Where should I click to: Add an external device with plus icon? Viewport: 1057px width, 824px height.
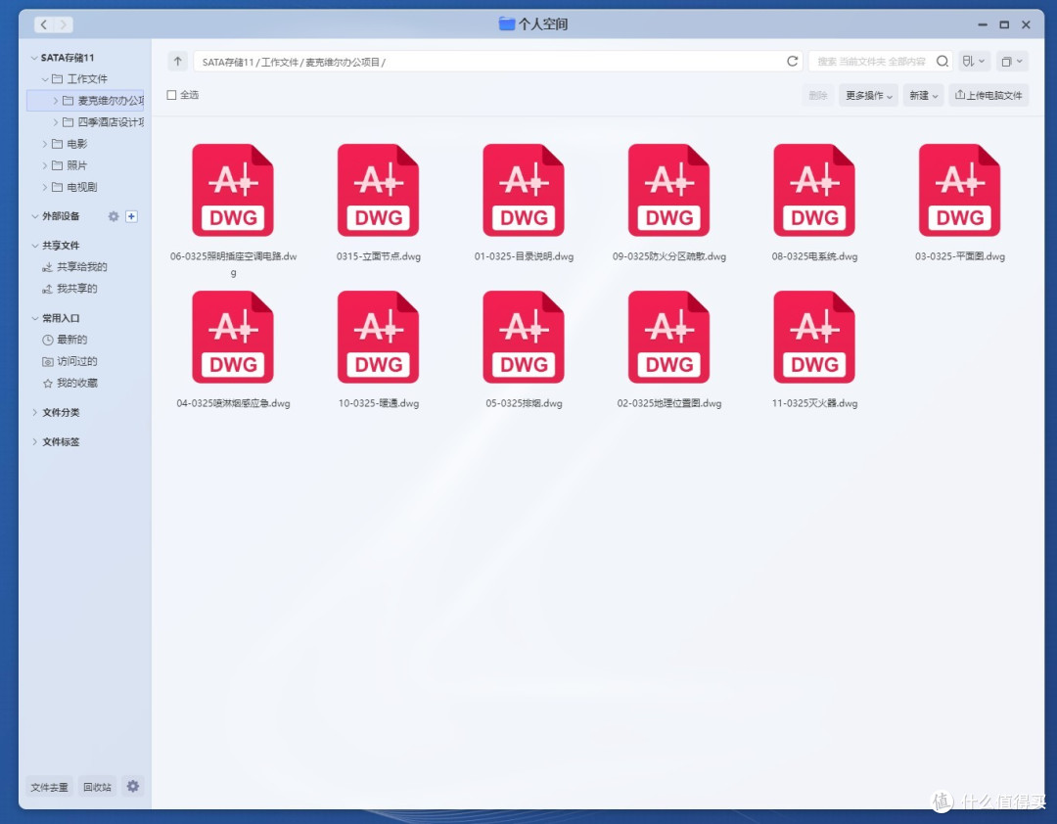pyautogui.click(x=131, y=216)
